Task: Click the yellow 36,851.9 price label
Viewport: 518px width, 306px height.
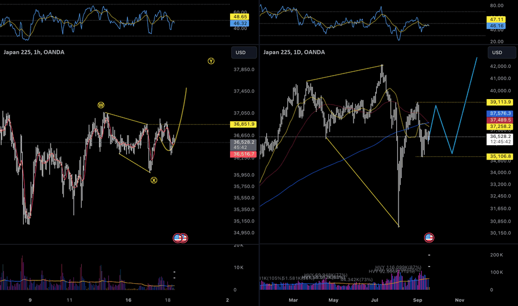Action: pyautogui.click(x=243, y=125)
